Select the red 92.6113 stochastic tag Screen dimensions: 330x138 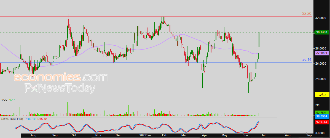click(x=321, y=122)
